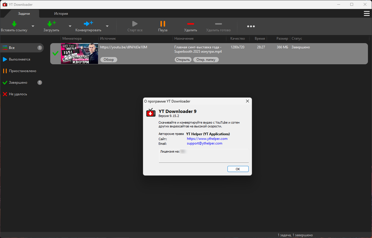The height and width of the screenshot is (238, 372).
Task: Click the Откр. папку button
Action: 206,60
